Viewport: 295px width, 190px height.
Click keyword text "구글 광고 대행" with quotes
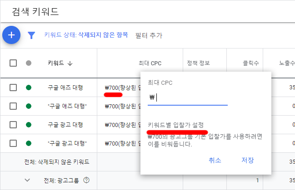[67, 143]
